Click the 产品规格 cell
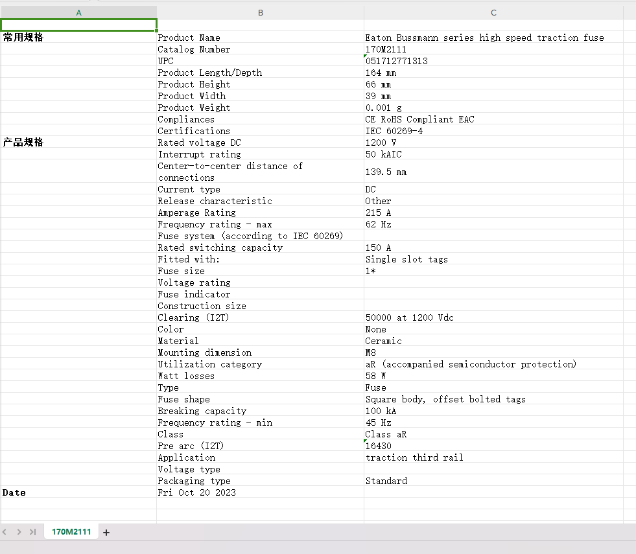 pyautogui.click(x=78, y=143)
